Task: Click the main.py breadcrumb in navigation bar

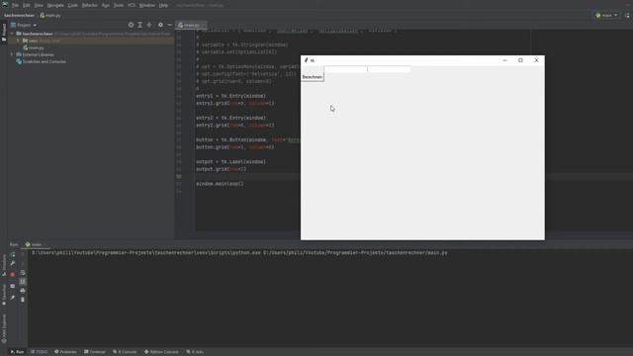Action: [50, 16]
